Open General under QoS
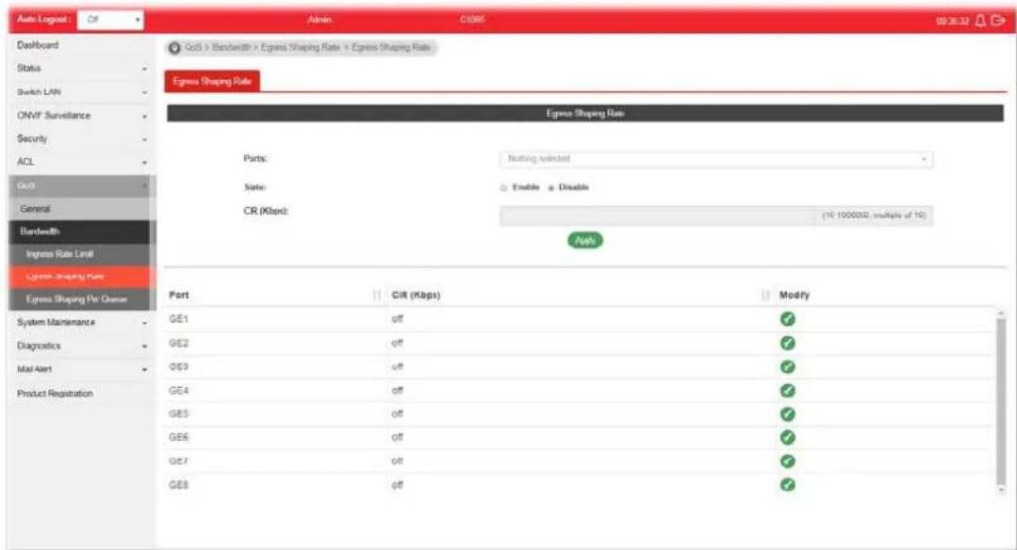Viewport: 1017px width, 550px height. coord(81,209)
